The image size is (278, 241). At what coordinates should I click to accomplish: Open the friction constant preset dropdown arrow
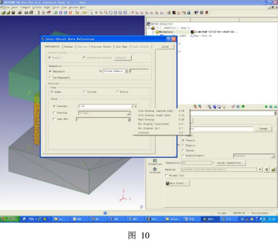(x=135, y=106)
